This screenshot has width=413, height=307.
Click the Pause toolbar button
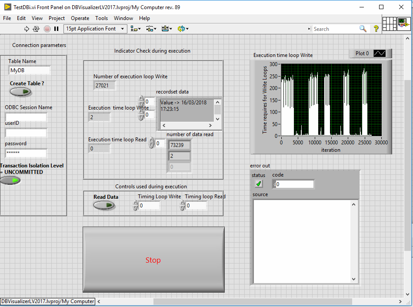coord(56,29)
